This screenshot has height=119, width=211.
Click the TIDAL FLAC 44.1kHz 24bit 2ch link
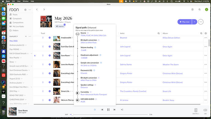coord(93,36)
